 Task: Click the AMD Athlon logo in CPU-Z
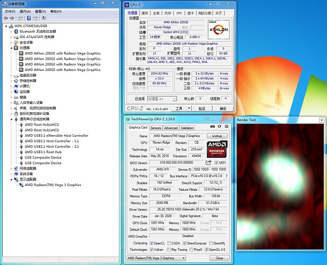pyautogui.click(x=218, y=29)
